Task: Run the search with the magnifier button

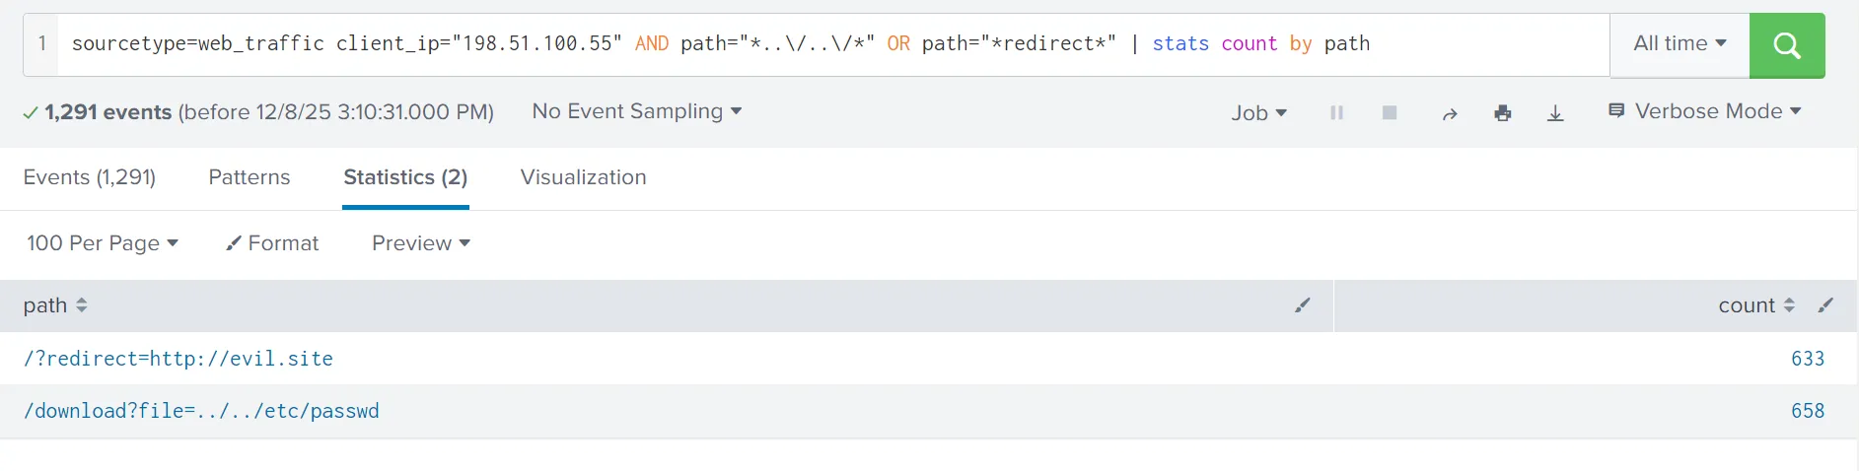Action: pos(1786,45)
